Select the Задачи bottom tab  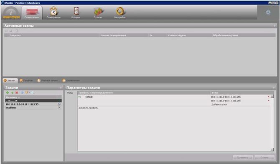10,81
